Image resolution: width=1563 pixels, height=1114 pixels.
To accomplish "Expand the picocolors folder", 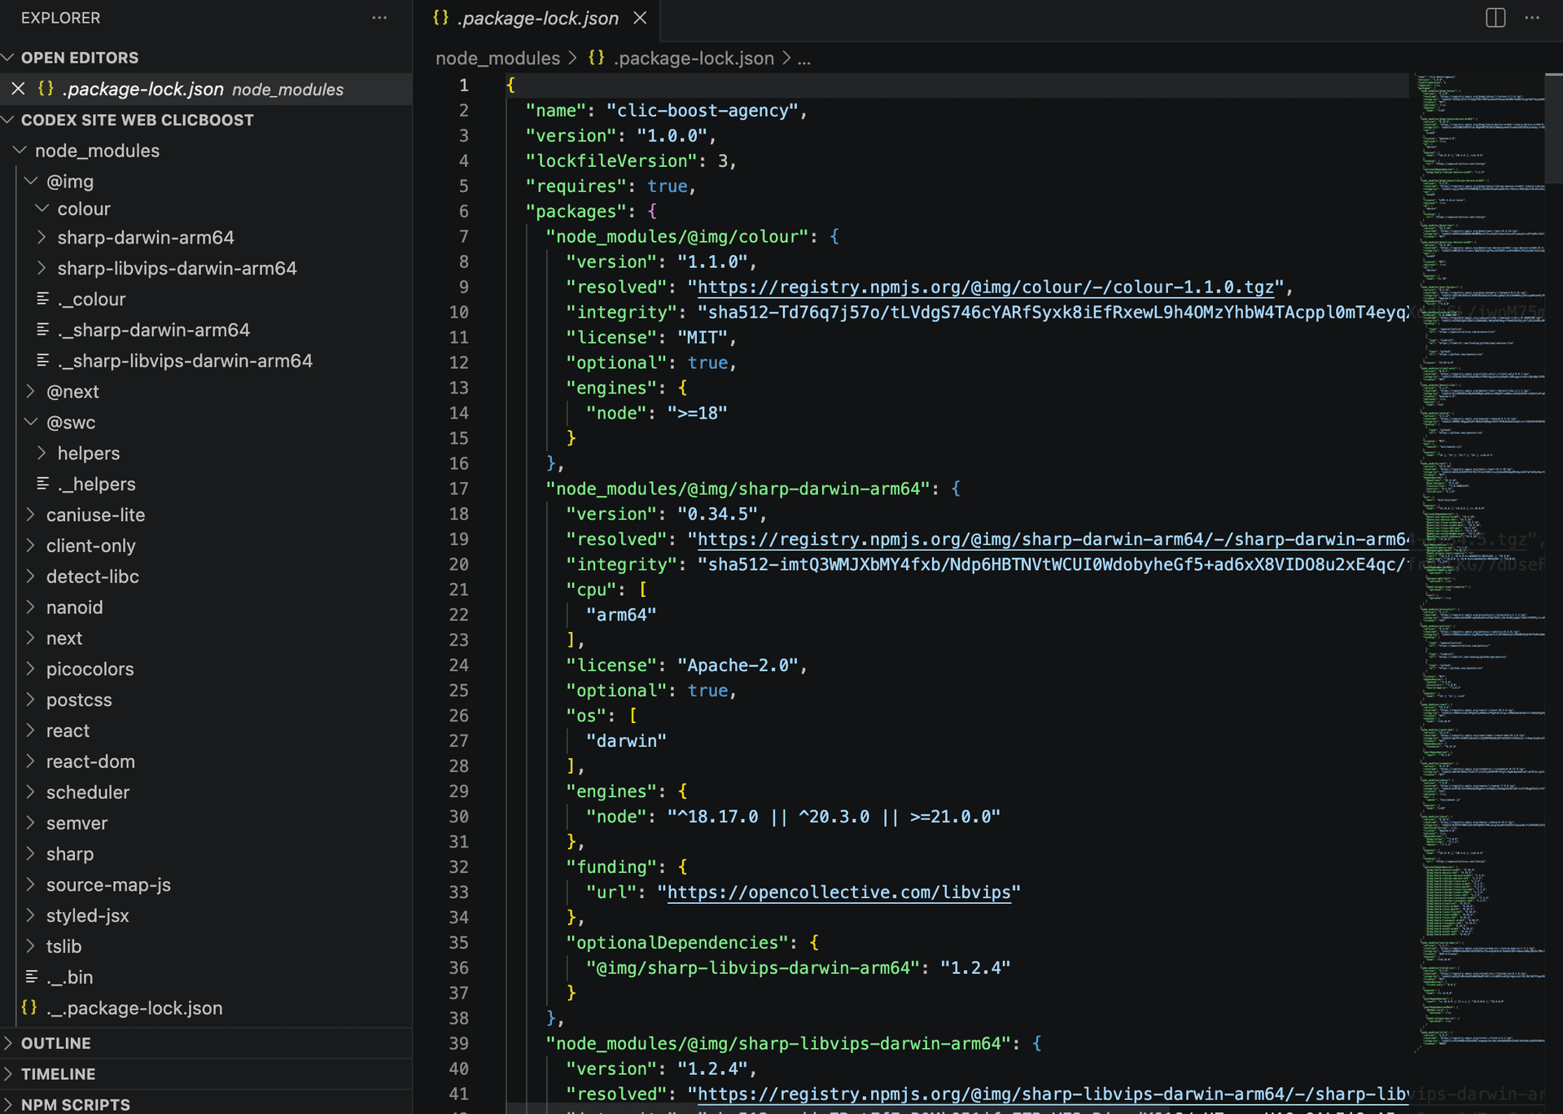I will [x=32, y=669].
